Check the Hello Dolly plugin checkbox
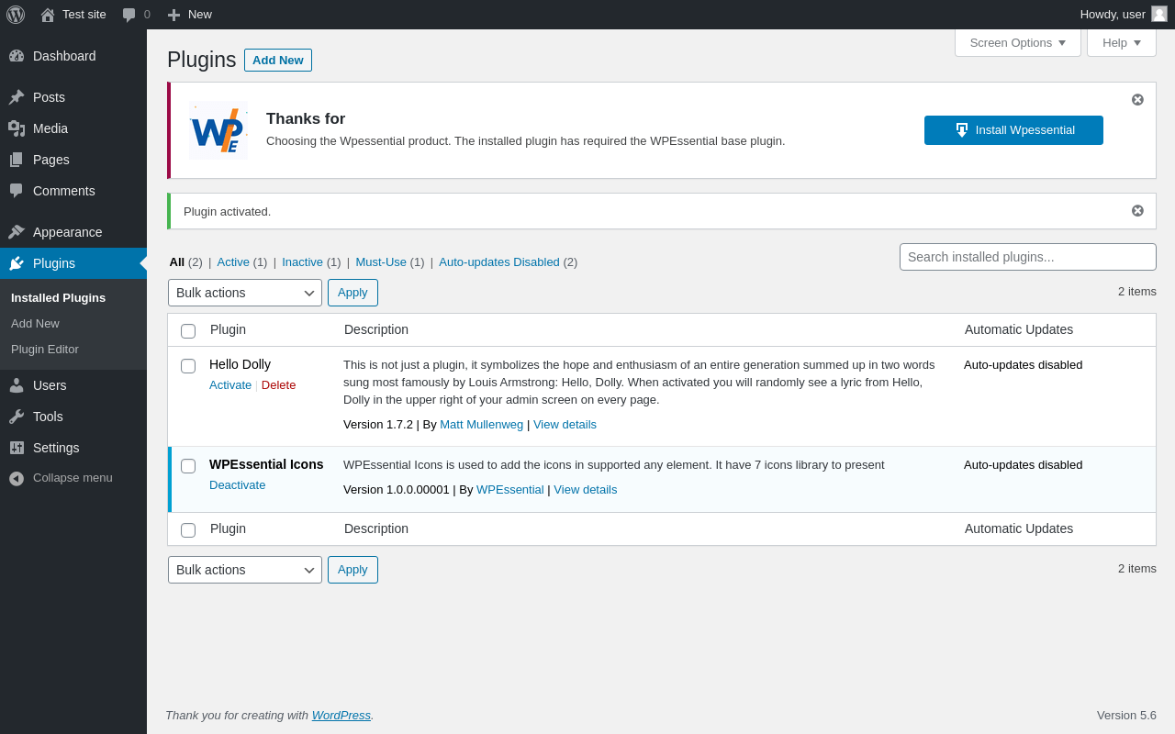Screen dimensions: 1175x734 [x=188, y=366]
